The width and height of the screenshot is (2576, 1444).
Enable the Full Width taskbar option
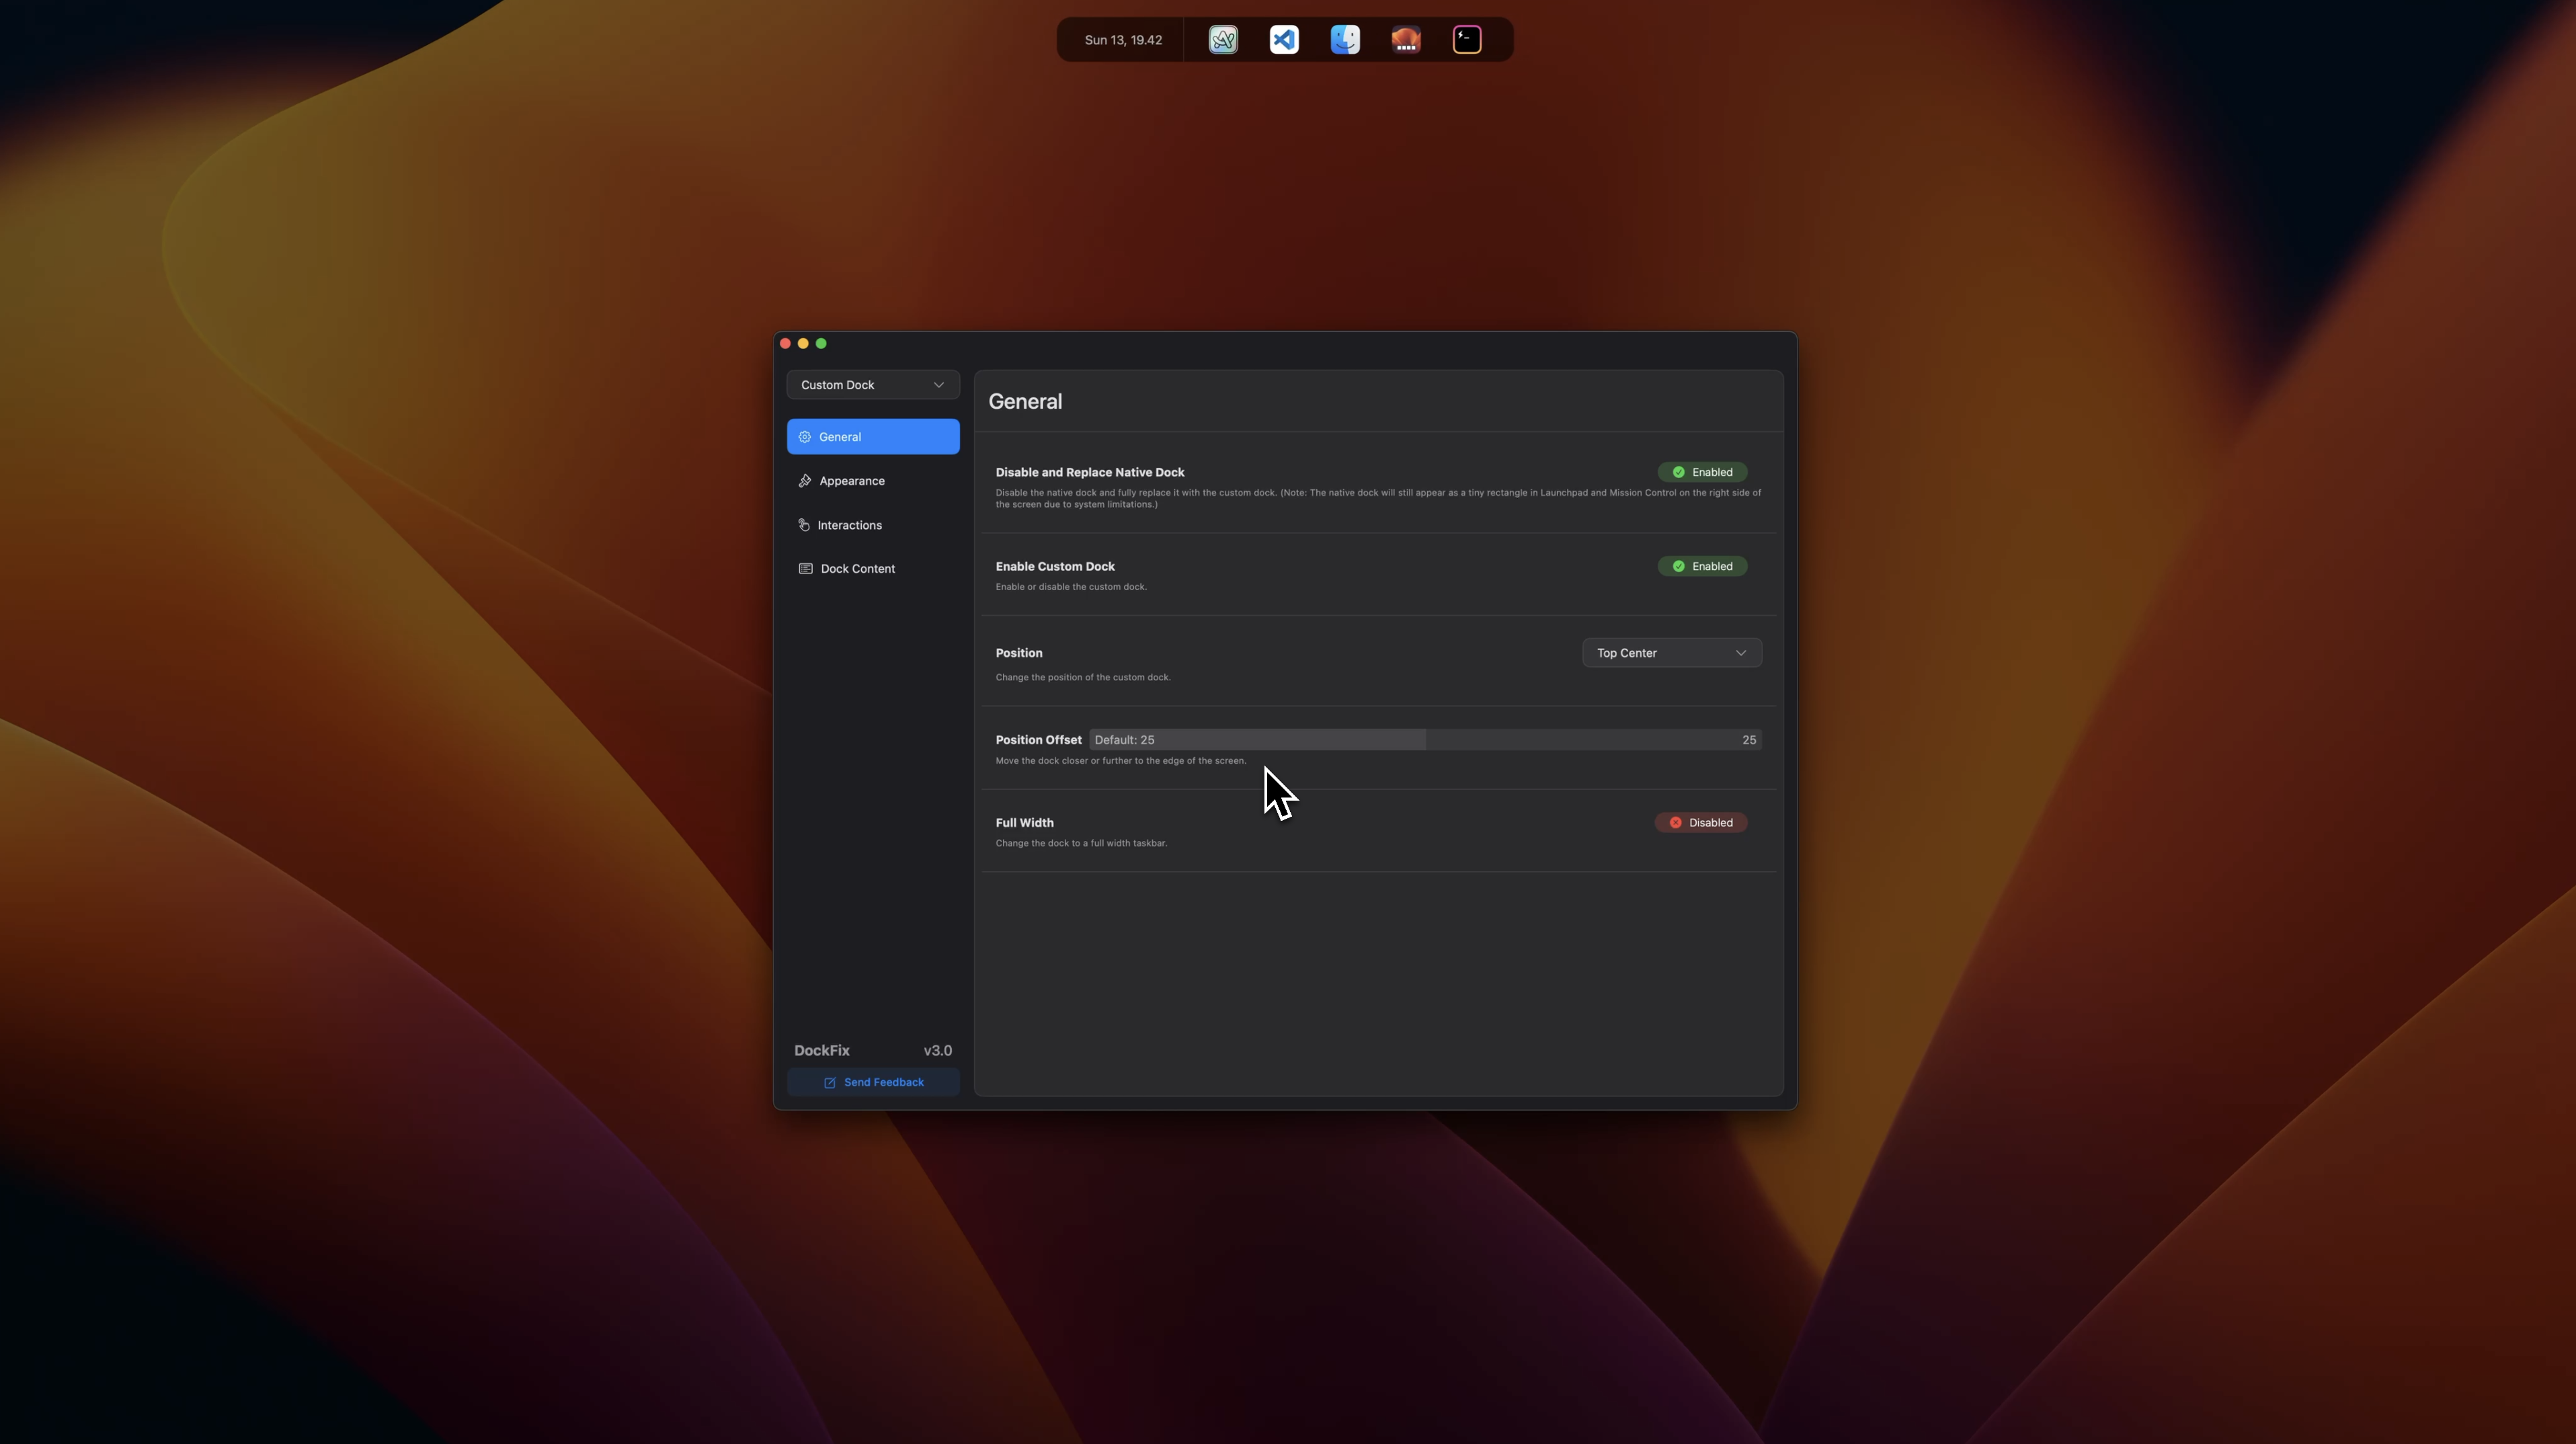(1701, 823)
